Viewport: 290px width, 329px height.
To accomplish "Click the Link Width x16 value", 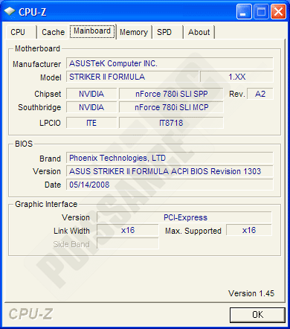I will [x=127, y=230].
